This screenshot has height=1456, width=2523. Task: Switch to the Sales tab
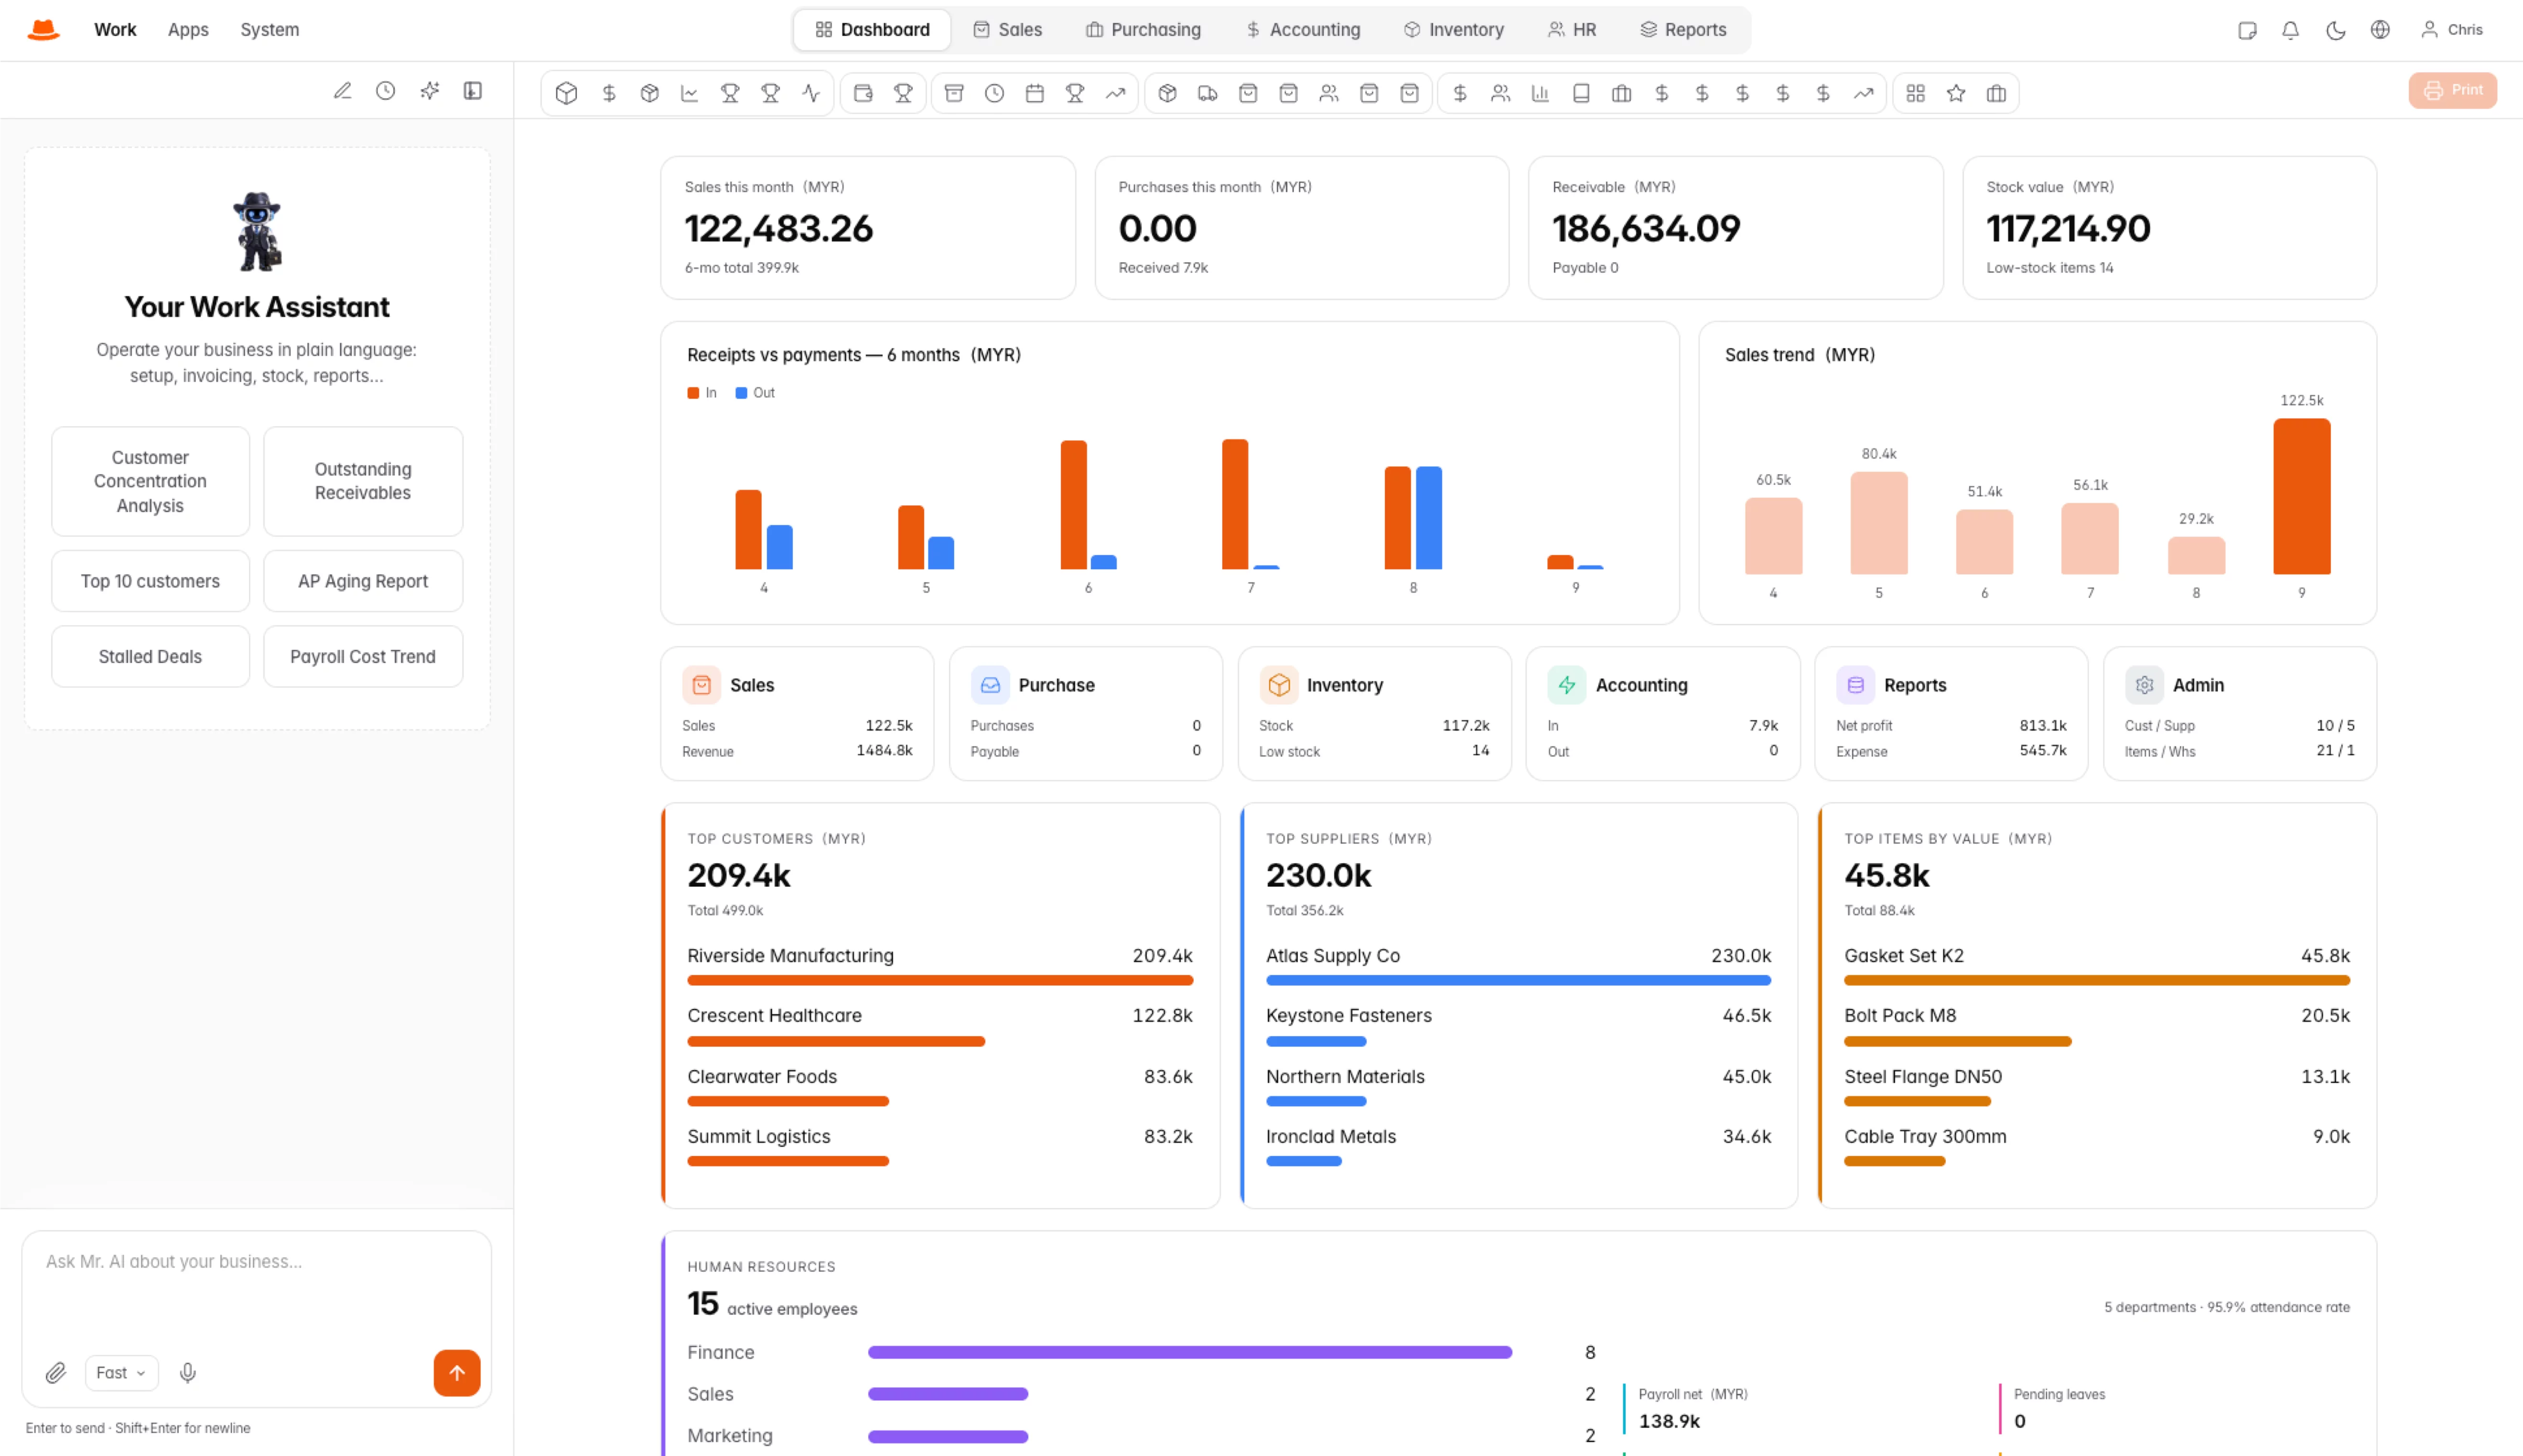pos(1008,30)
